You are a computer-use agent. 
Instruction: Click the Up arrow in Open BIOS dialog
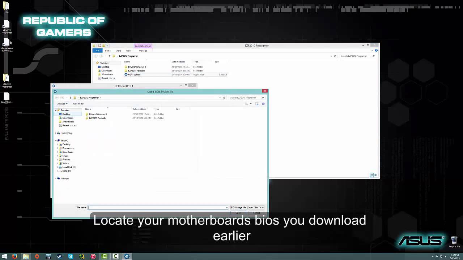point(71,97)
